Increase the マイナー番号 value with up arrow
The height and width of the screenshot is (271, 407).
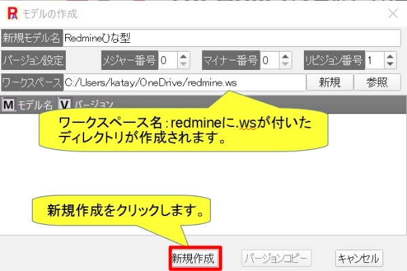click(286, 56)
